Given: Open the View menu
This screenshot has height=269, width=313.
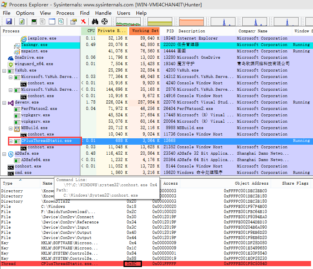Looking at the screenshot, I should point(45,13).
